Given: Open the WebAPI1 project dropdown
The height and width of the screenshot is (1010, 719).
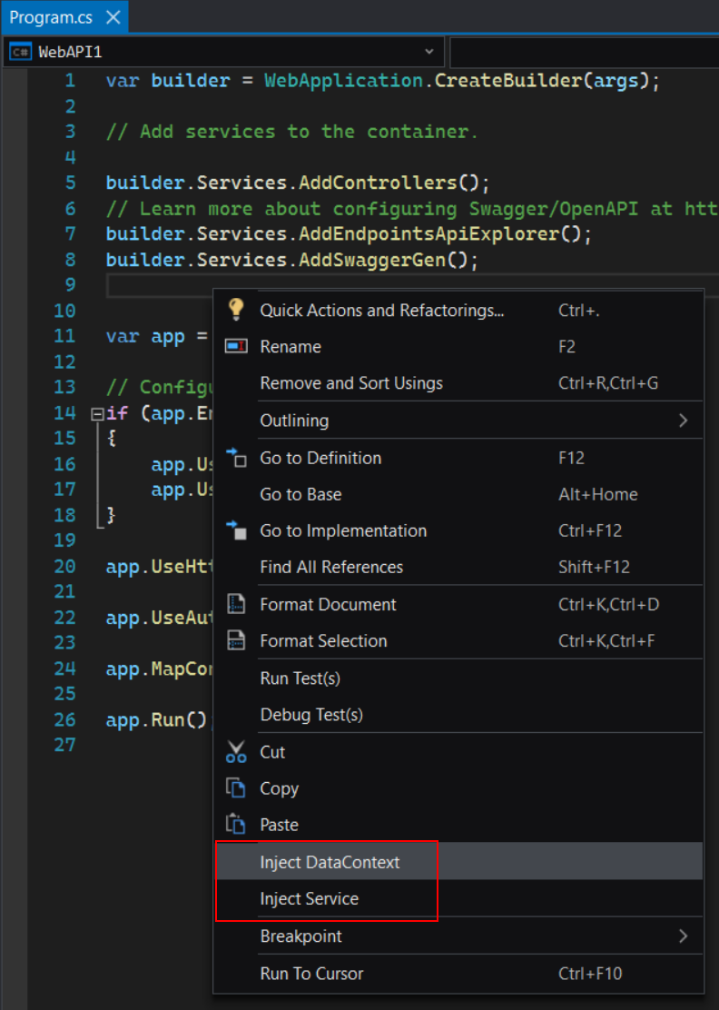Looking at the screenshot, I should pyautogui.click(x=429, y=53).
